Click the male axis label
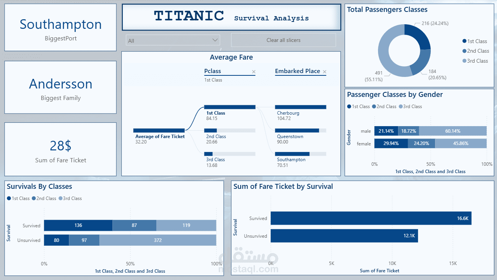This screenshot has height=280, width=497. [366, 131]
